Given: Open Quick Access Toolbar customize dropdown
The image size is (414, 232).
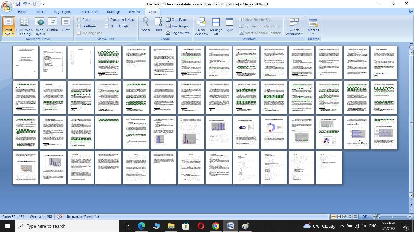Looking at the screenshot, I should tap(43, 4).
